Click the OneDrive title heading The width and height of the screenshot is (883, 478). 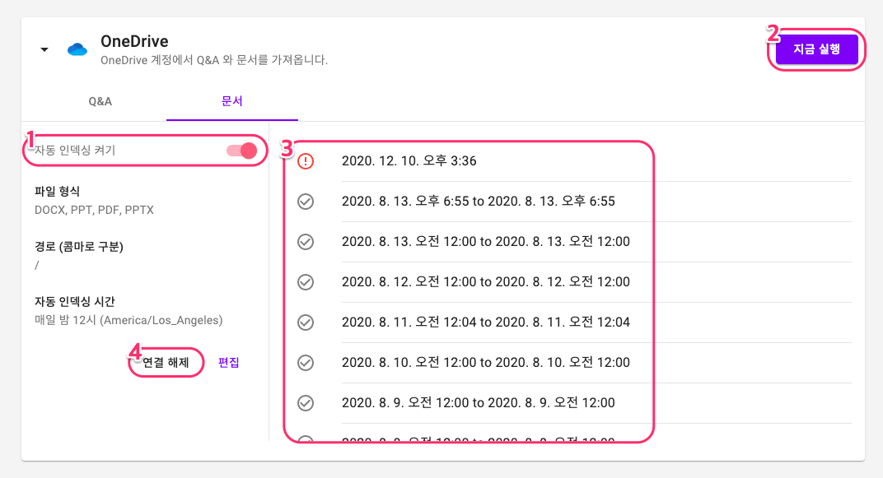tap(134, 41)
